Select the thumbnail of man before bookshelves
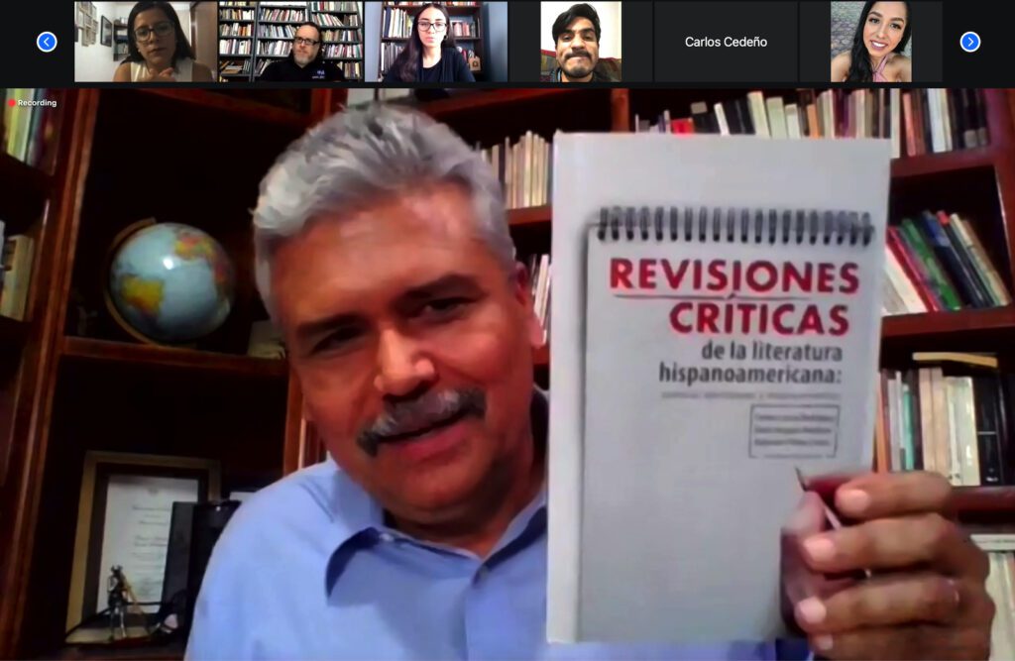The image size is (1015, 661). [290, 42]
